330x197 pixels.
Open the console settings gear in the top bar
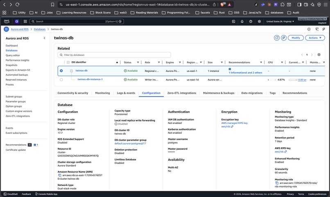click(259, 21)
